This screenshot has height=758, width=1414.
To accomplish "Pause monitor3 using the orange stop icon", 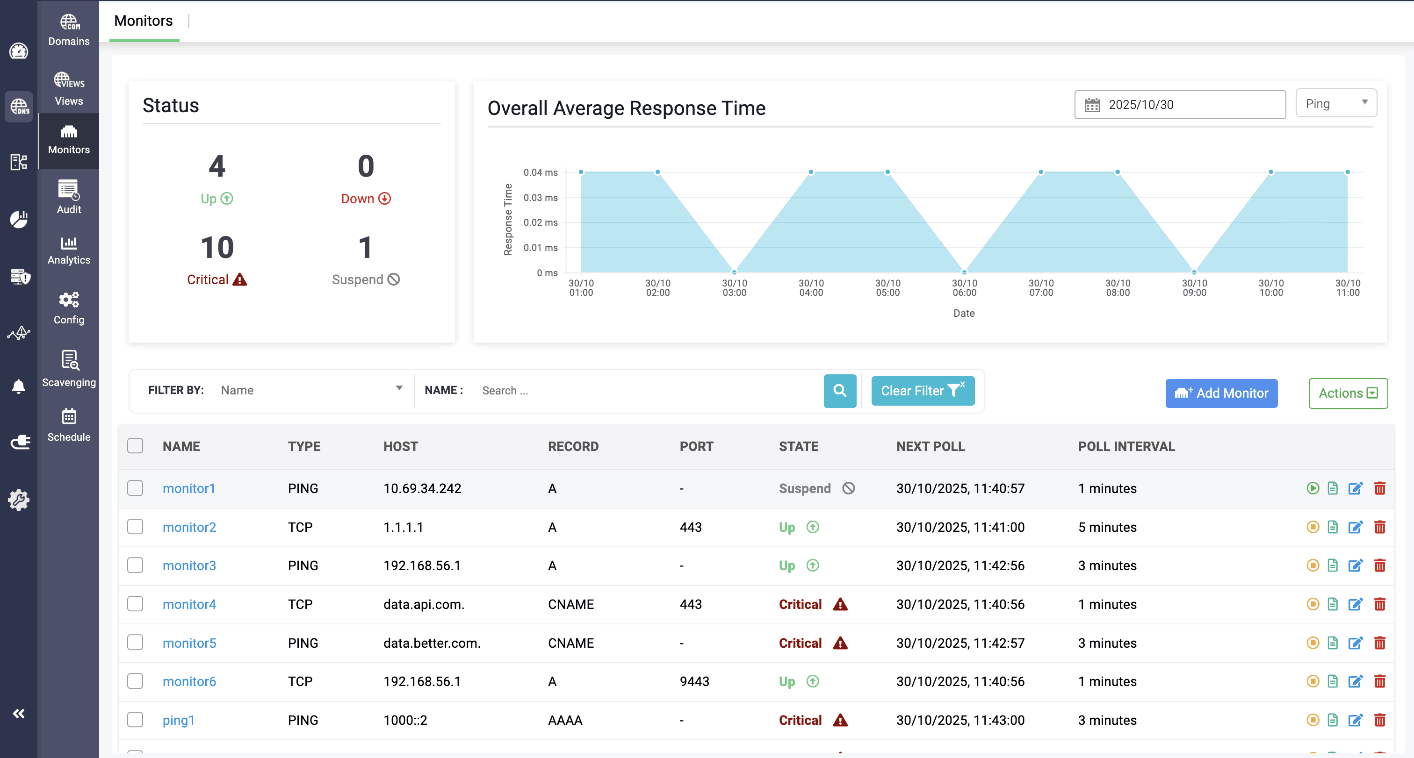I will pyautogui.click(x=1313, y=565).
